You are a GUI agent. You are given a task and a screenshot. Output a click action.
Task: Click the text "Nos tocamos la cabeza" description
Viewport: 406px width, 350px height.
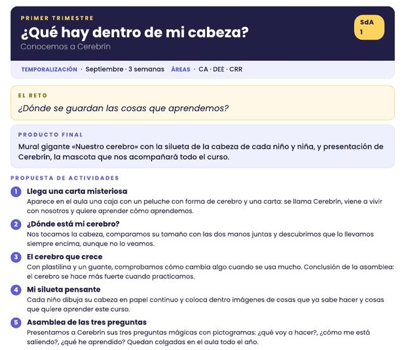pyautogui.click(x=200, y=239)
